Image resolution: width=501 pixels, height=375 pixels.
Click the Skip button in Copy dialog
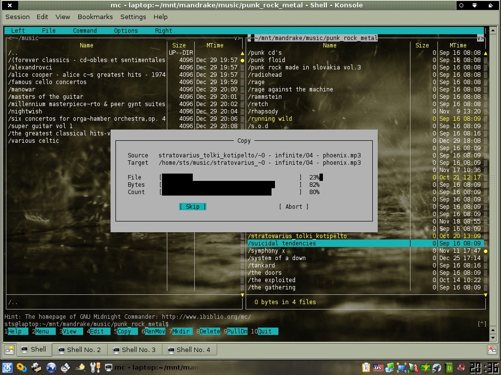(x=193, y=207)
